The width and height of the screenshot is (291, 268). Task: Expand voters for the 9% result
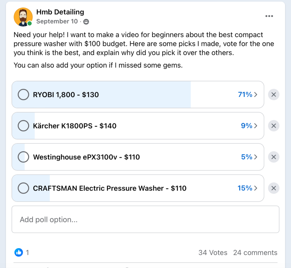[x=249, y=126]
